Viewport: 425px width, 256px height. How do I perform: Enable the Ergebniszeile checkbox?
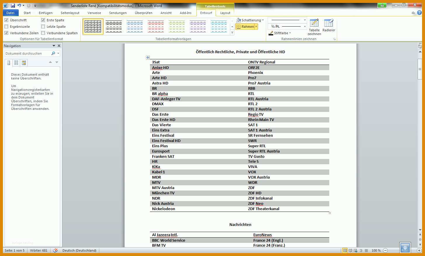(x=6, y=27)
